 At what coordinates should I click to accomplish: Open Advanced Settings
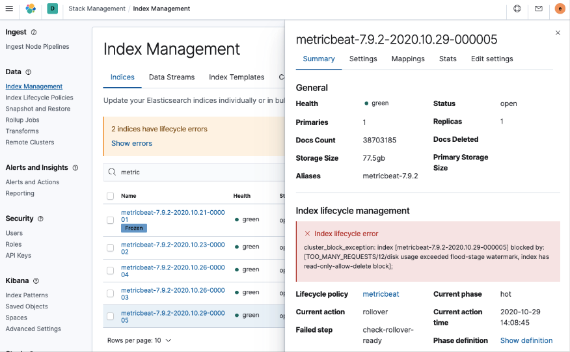tap(33, 329)
